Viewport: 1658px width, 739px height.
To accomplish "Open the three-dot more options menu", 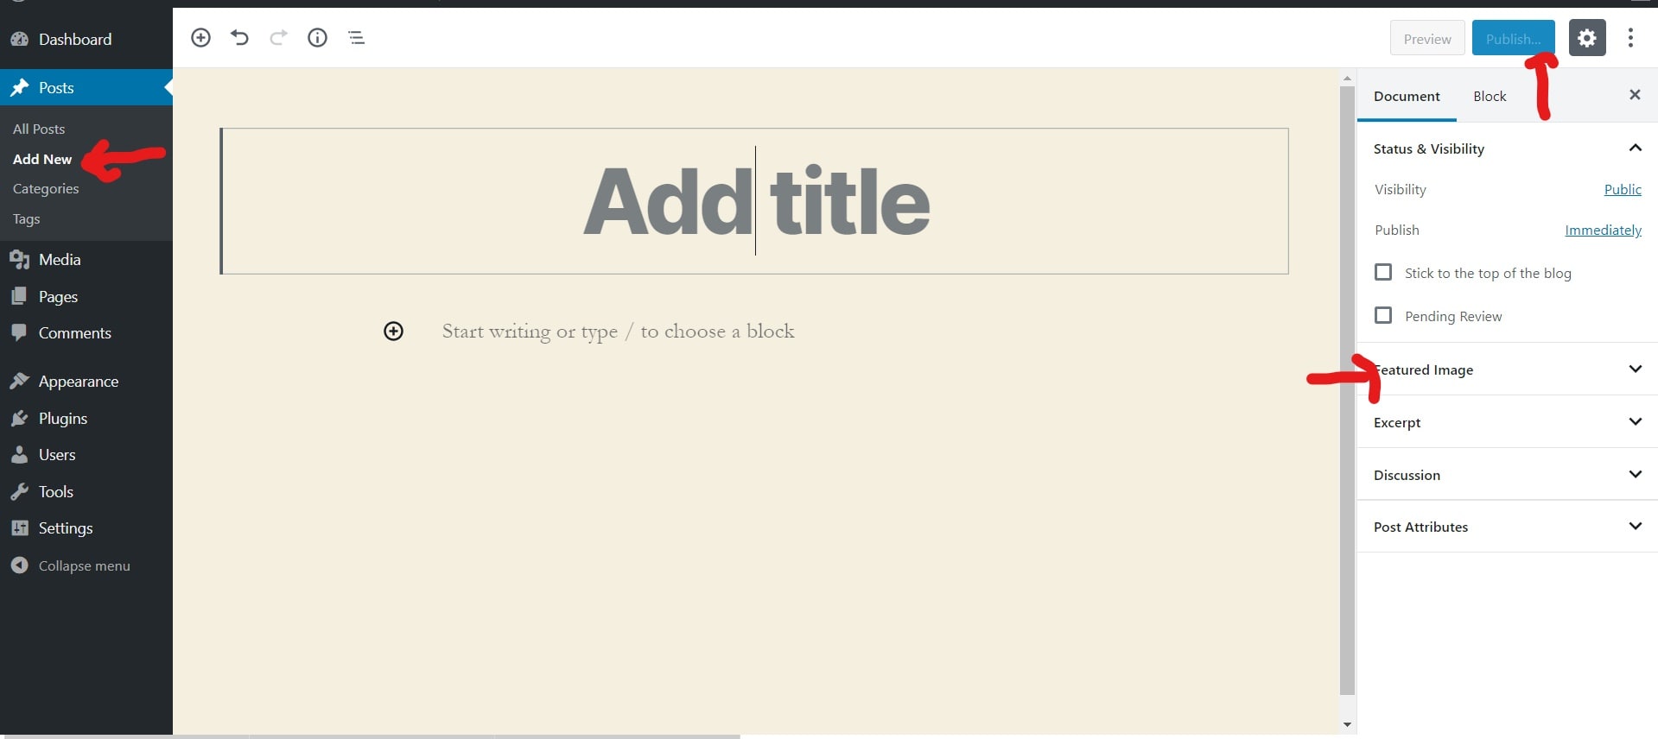I will pyautogui.click(x=1630, y=38).
